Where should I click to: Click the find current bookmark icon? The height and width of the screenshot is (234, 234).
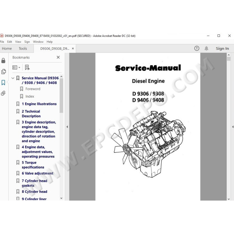coord(27,68)
